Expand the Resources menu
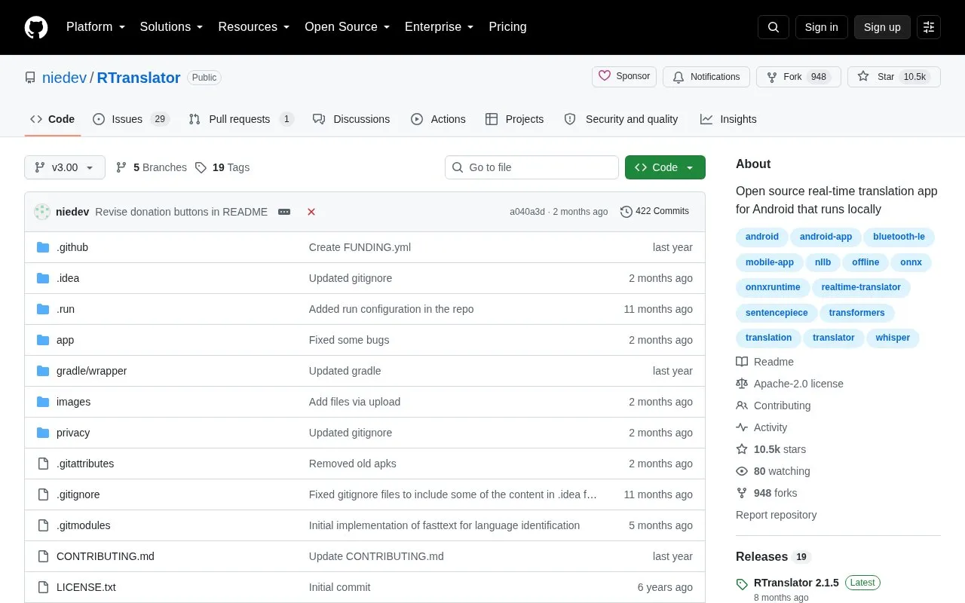 click(x=254, y=27)
